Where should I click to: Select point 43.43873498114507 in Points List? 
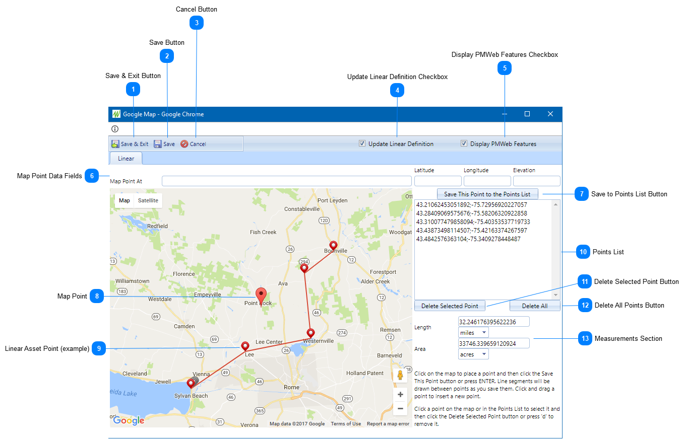(x=471, y=231)
